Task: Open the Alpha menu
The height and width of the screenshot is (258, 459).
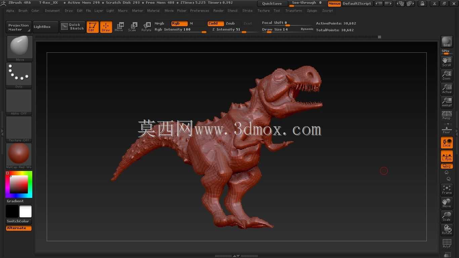Action: coord(10,11)
